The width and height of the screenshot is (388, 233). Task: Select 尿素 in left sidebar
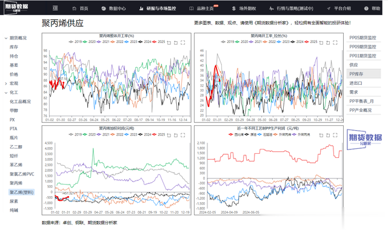tap(14, 201)
